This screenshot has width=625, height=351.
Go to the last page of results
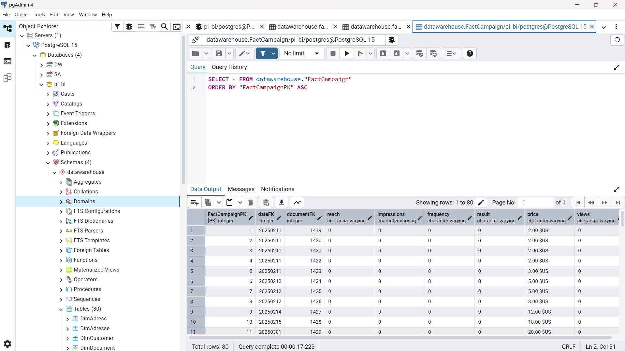pos(618,203)
